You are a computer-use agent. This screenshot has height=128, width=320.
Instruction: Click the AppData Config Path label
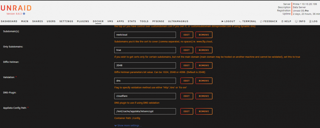coord(15,108)
